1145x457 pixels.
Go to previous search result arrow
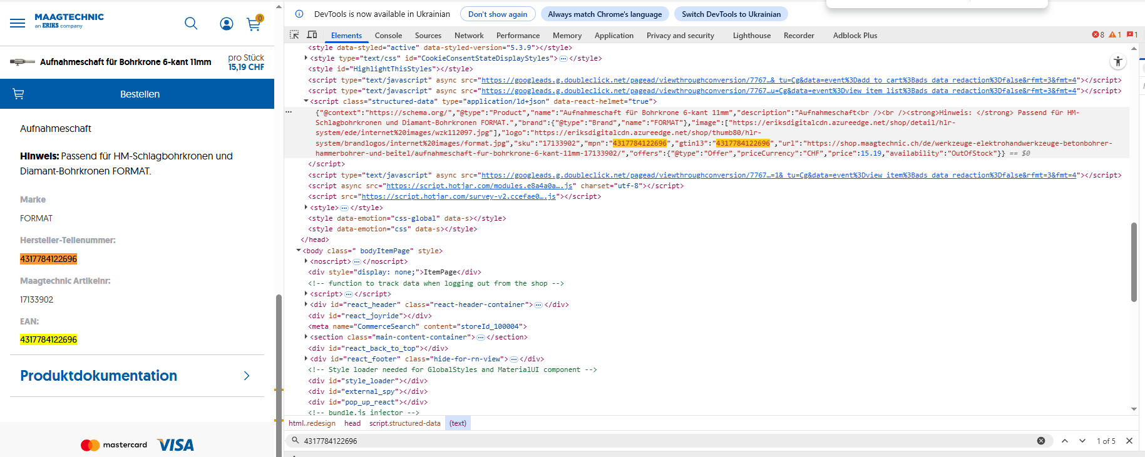pyautogui.click(x=1065, y=441)
